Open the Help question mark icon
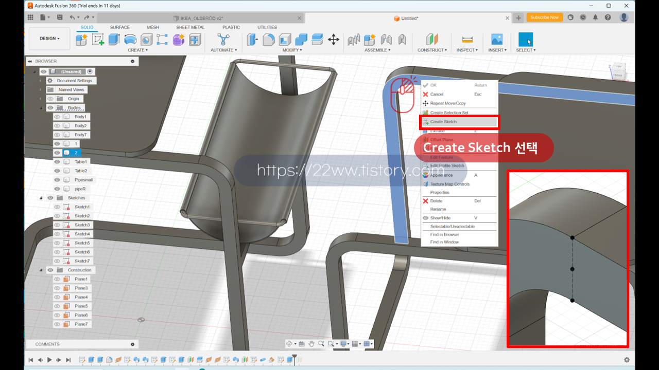 pyautogui.click(x=608, y=17)
